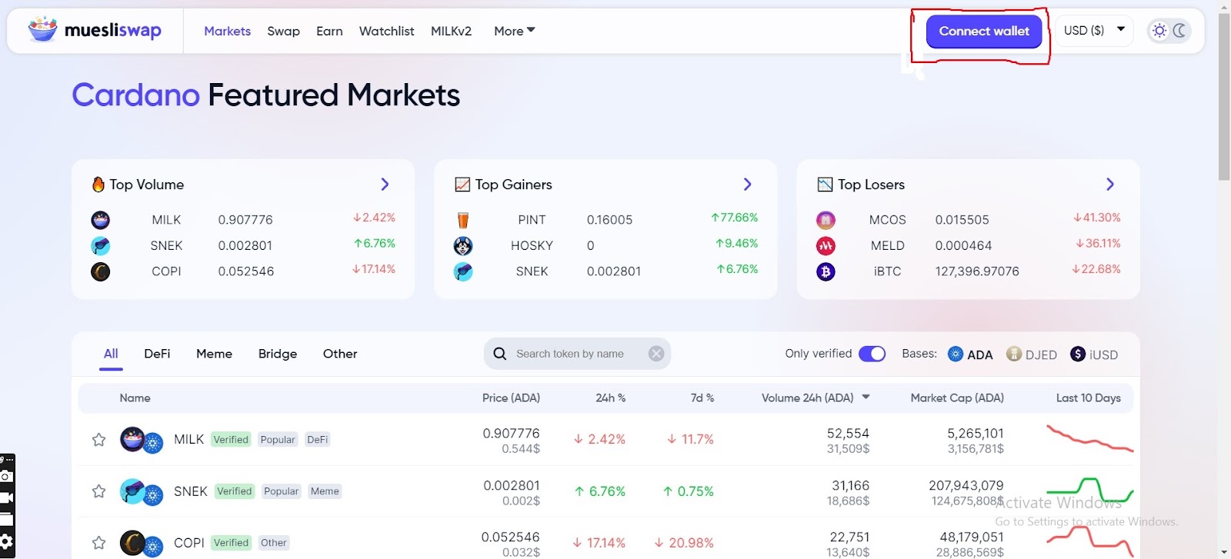1231x559 pixels.
Task: Select ADA as base currency
Action: tap(970, 354)
